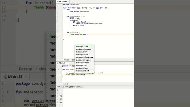Click the 'field = value' line

click(x=78, y=26)
